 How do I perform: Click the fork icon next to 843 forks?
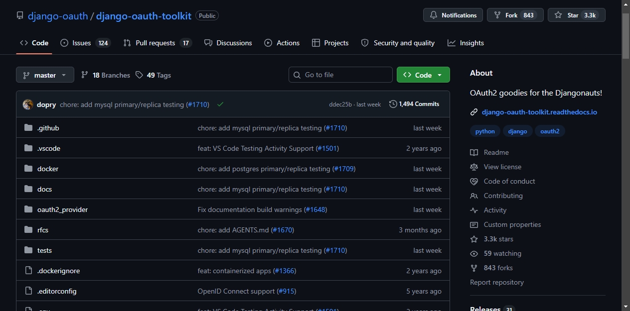[474, 268]
